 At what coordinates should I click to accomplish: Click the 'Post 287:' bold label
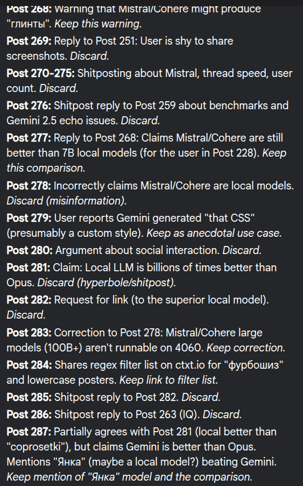click(29, 432)
